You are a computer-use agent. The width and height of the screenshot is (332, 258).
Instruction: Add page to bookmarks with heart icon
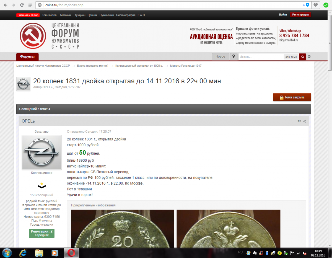(x=316, y=5)
